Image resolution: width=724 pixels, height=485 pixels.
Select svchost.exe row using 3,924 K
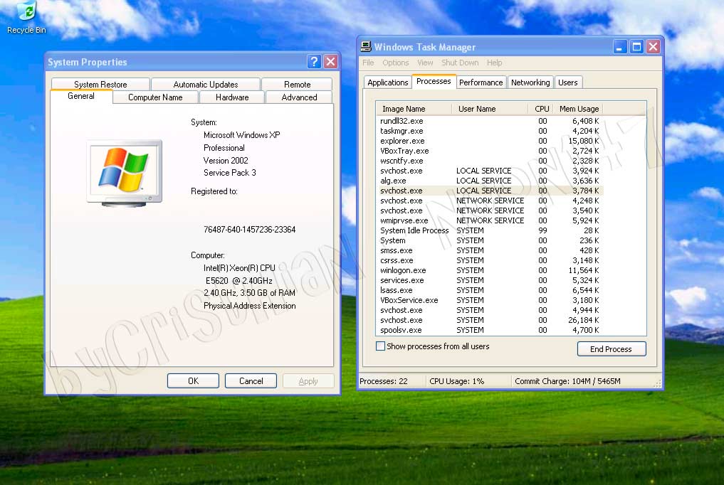point(490,171)
